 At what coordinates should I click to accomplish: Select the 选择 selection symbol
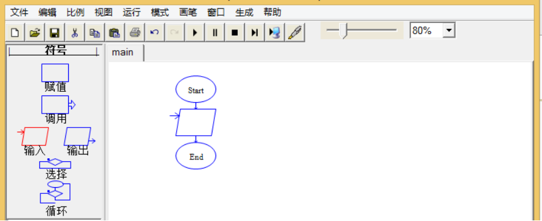pyautogui.click(x=56, y=164)
